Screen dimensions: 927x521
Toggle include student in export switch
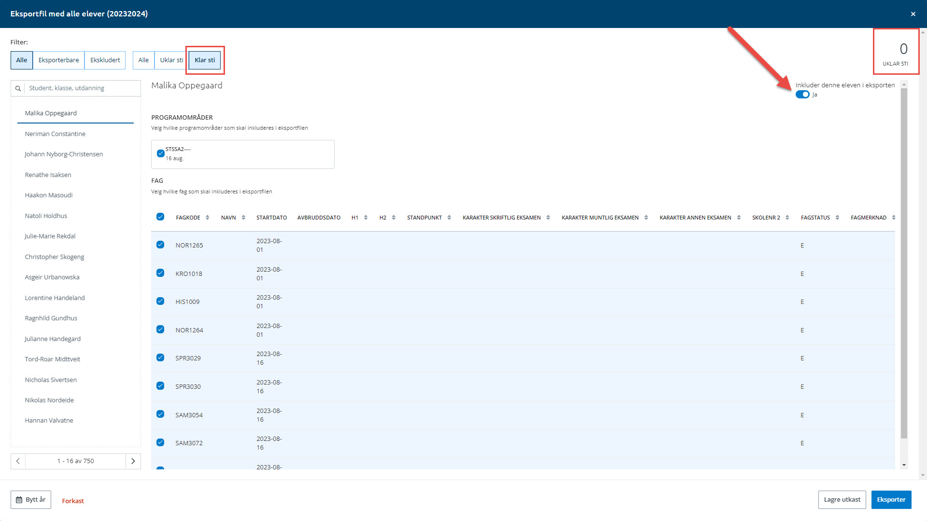(802, 95)
